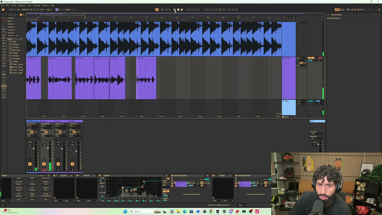382x215 pixels.
Task: Set mixer track 2 monitor to In
Action: (x=43, y=132)
